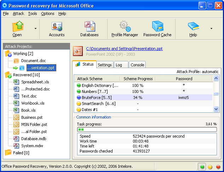Select Spreadsheet.xls in Recovered list
The height and width of the screenshot is (172, 224).
(x=35, y=82)
